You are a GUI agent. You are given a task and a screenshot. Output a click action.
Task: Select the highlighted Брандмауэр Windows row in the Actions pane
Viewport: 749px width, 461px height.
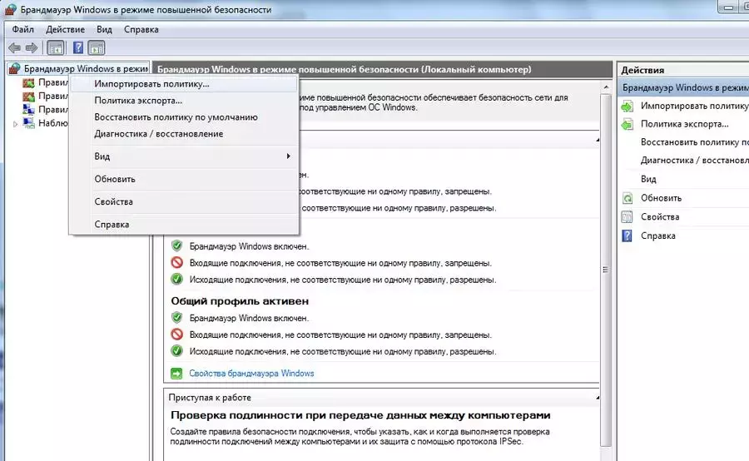coord(683,88)
